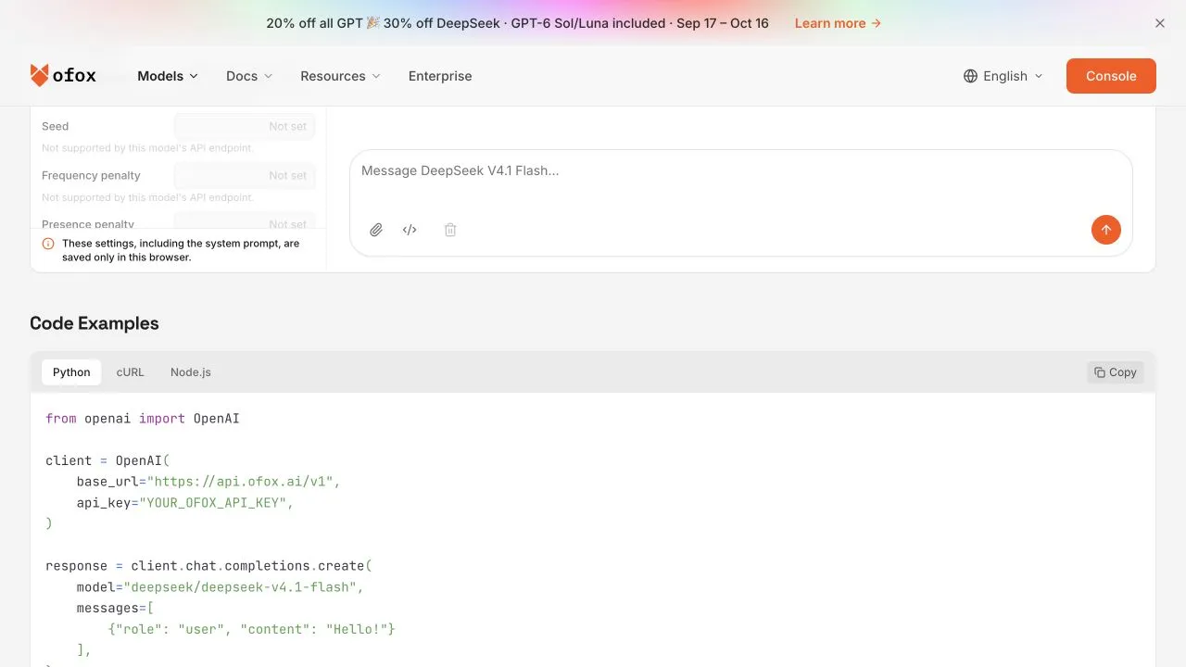The width and height of the screenshot is (1186, 667).
Task: Expand the Docs menu
Action: [249, 76]
